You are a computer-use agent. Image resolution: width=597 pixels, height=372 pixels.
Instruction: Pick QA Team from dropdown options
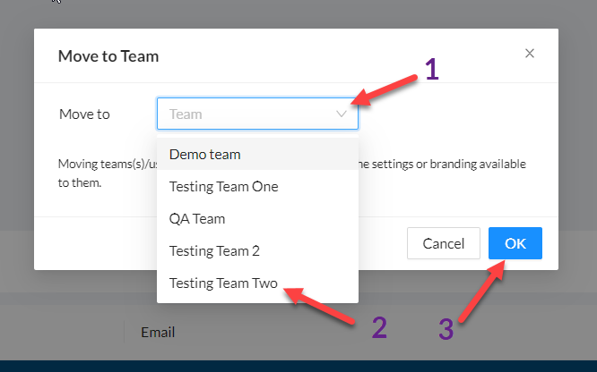click(257, 219)
